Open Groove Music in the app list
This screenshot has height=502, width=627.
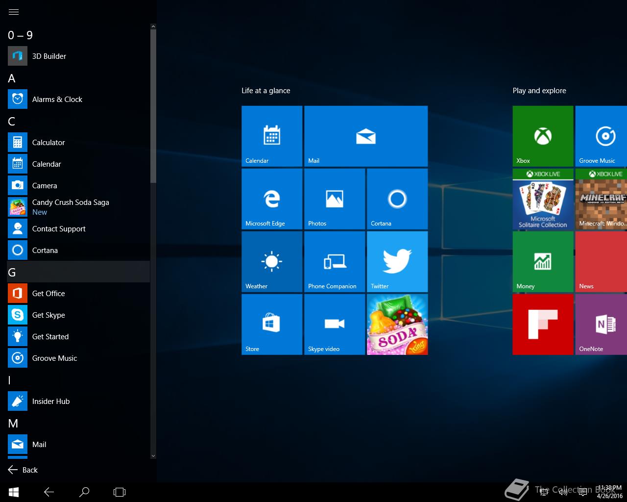tap(78, 358)
